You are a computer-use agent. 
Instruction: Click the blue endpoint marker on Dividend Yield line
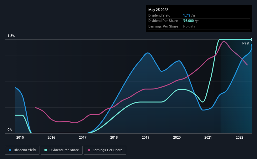252,45
